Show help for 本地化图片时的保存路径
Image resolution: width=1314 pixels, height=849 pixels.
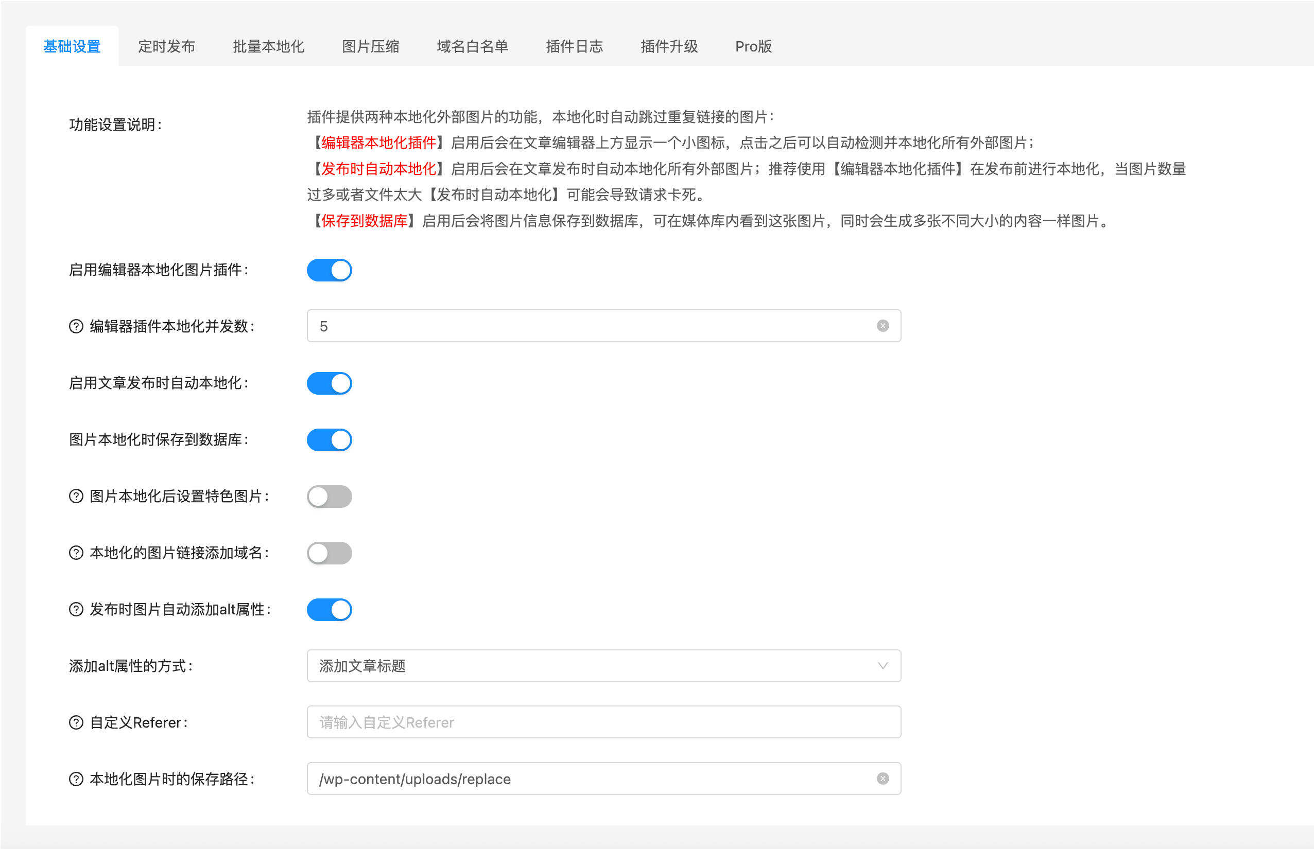(x=76, y=779)
